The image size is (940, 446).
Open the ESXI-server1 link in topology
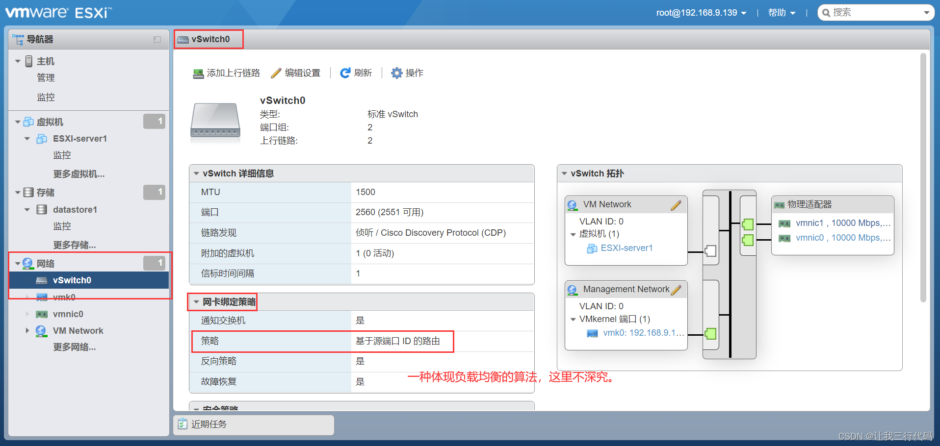(627, 248)
